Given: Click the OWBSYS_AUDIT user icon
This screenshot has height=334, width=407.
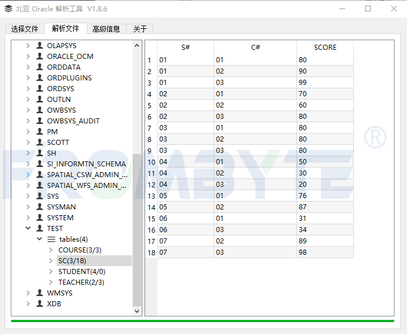Looking at the screenshot, I should click(40, 121).
